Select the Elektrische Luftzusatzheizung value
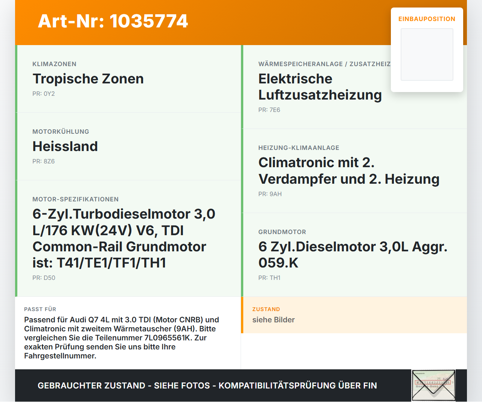 [x=320, y=87]
